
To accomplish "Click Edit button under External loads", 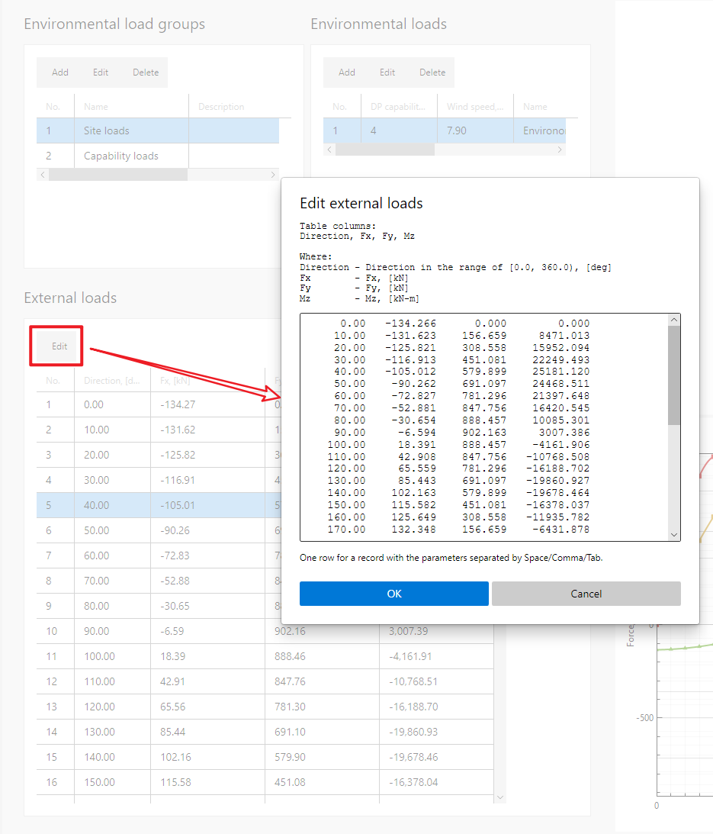I will pos(59,346).
